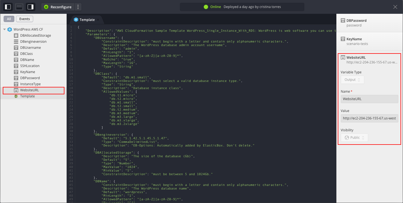Image resolution: width=403 pixels, height=203 pixels.
Task: Click the WebsiteURL output icon in right panel
Action: pos(343,58)
